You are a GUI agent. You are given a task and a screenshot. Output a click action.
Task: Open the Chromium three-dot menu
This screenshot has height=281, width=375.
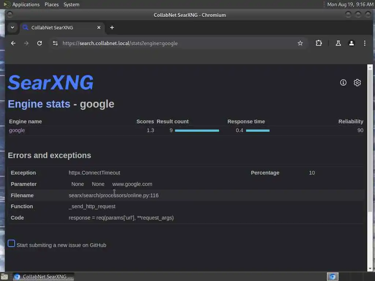364,43
